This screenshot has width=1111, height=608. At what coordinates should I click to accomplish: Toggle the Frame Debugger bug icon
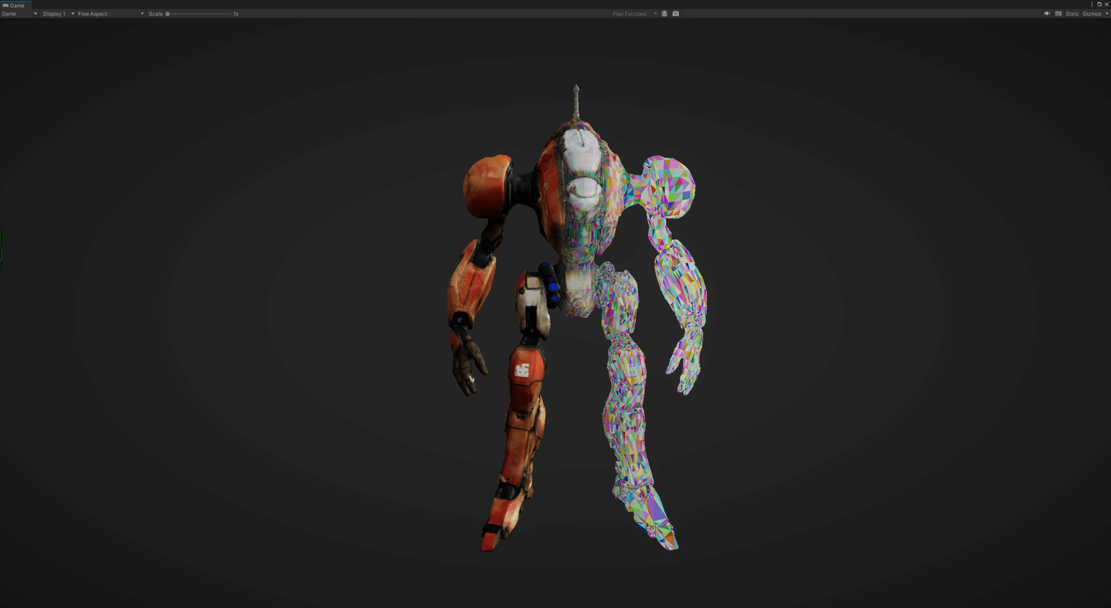(664, 14)
